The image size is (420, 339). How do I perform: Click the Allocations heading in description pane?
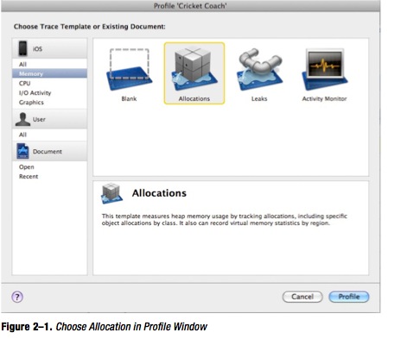point(159,193)
